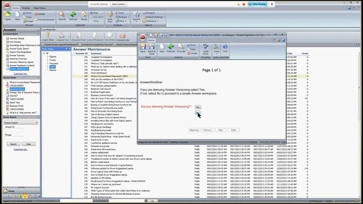Click the Answer ID input field
This screenshot has height=204, width=363.
14,130
